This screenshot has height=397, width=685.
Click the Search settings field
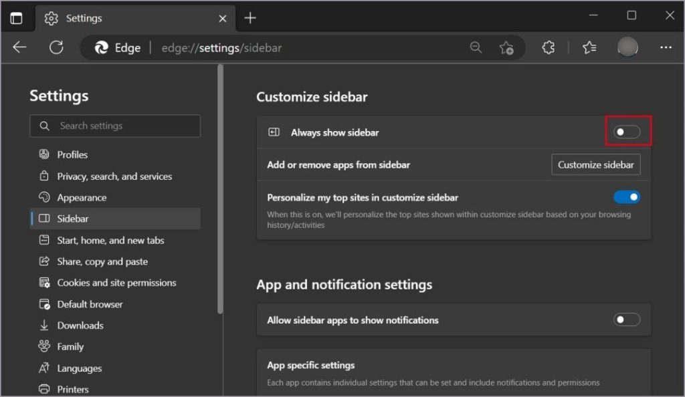[x=115, y=126]
